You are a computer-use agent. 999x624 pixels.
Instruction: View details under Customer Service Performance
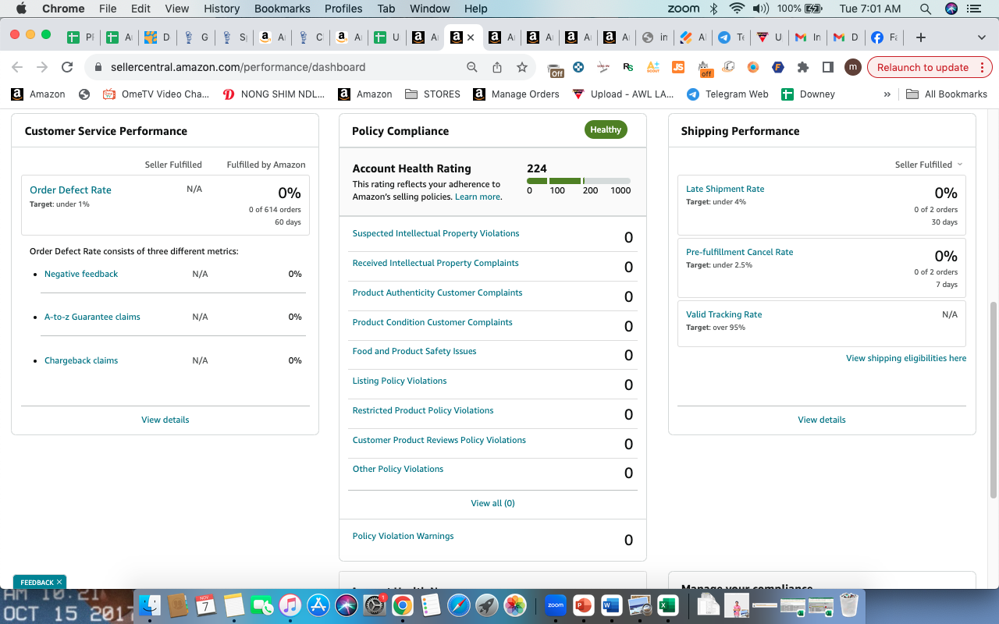coord(165,420)
